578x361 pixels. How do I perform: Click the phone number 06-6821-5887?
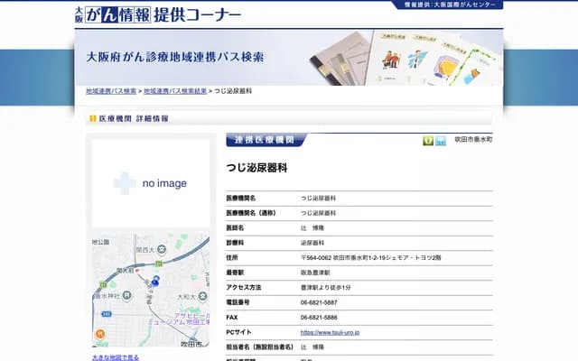(319, 302)
